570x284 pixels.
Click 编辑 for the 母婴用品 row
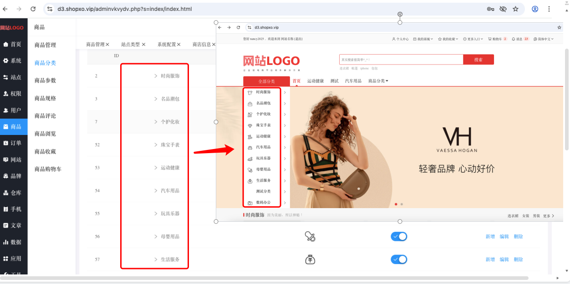[x=504, y=237]
